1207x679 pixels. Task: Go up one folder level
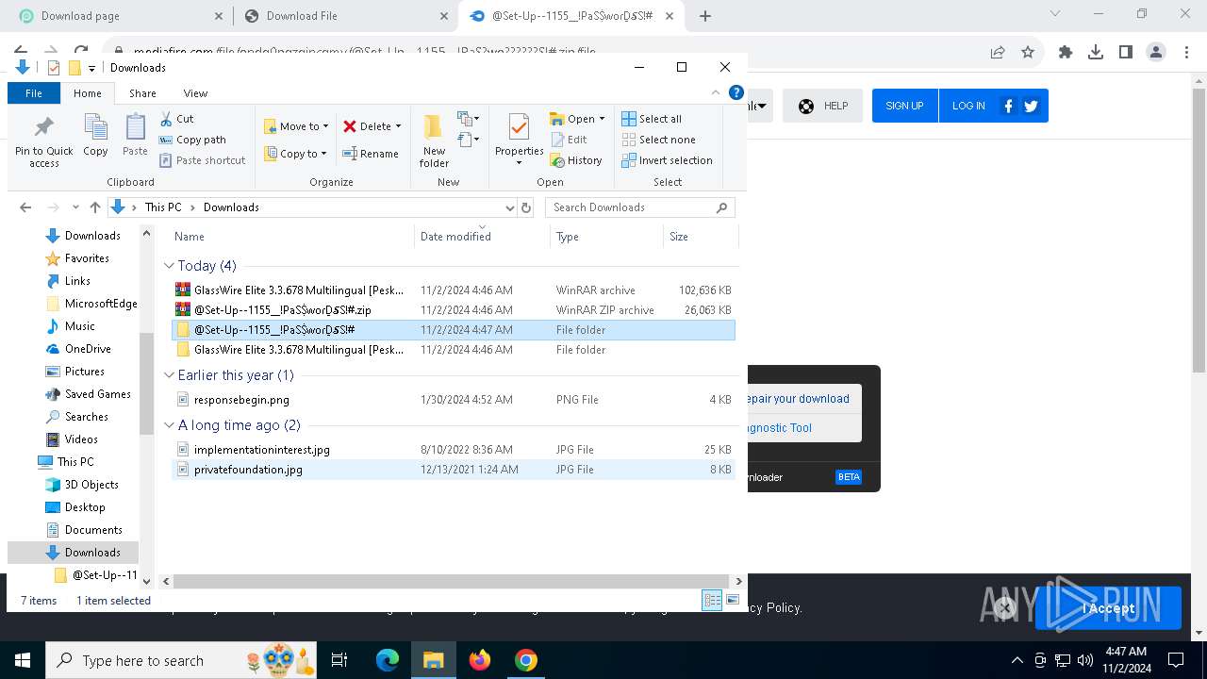tap(94, 207)
